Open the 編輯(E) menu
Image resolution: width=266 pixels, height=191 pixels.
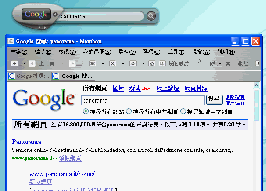[x=43, y=51]
